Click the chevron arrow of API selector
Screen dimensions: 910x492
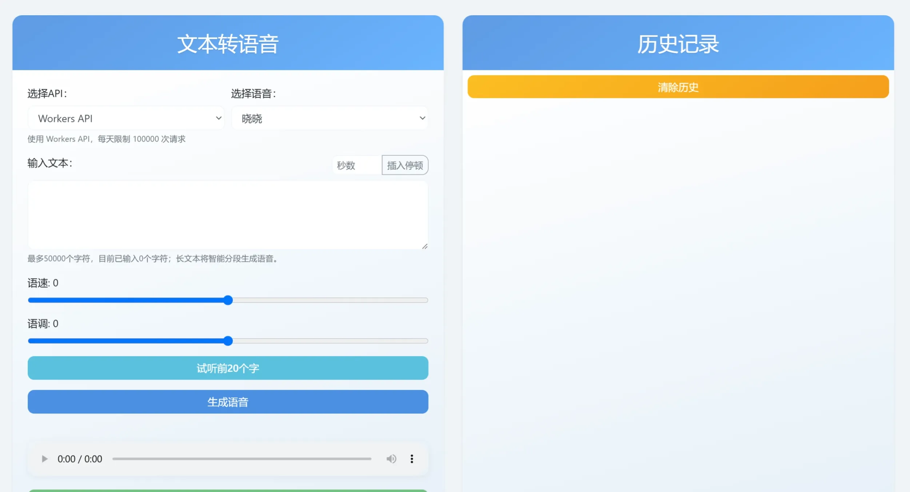[x=219, y=118]
